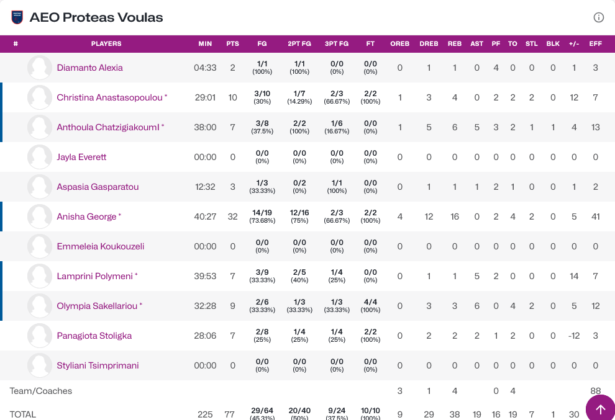Viewport: 615px width, 420px height.
Task: View Emmeleia Koukouzeli's player page
Action: click(100, 246)
